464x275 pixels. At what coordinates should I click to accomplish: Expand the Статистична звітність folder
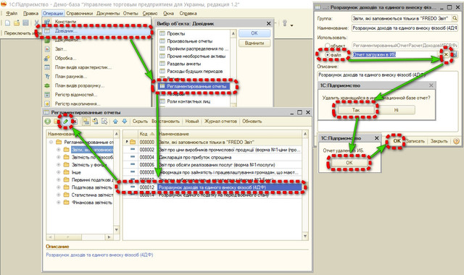tap(58, 195)
